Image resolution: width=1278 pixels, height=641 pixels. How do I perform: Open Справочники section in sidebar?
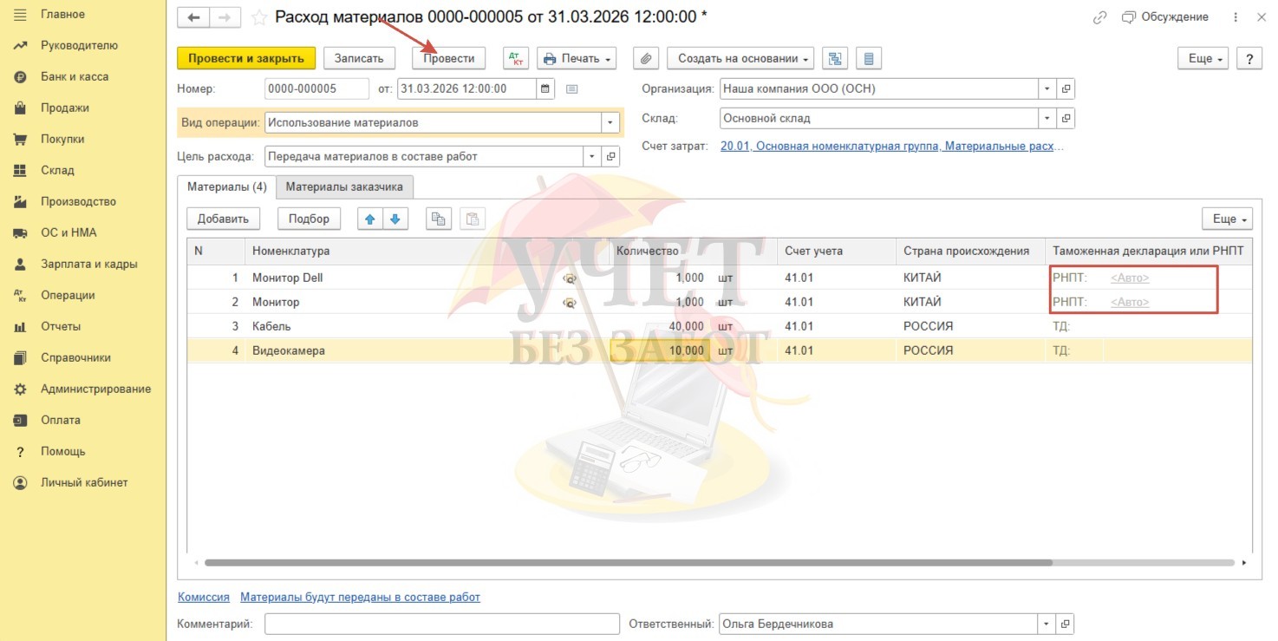click(x=75, y=357)
